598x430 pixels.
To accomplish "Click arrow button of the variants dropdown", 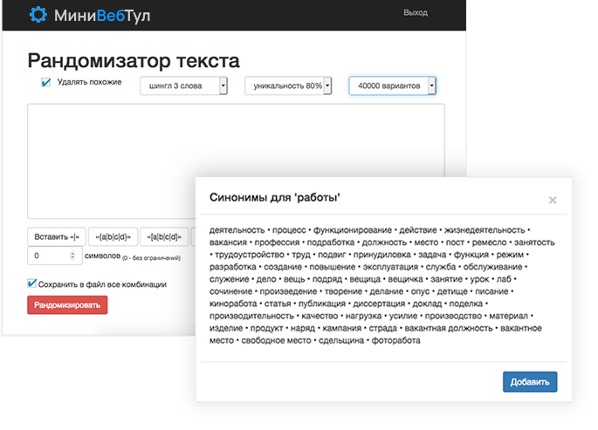I will click(432, 85).
